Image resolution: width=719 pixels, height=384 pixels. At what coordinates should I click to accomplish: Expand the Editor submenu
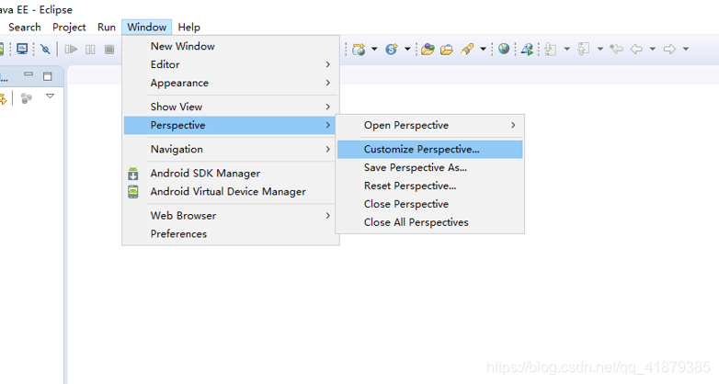231,64
